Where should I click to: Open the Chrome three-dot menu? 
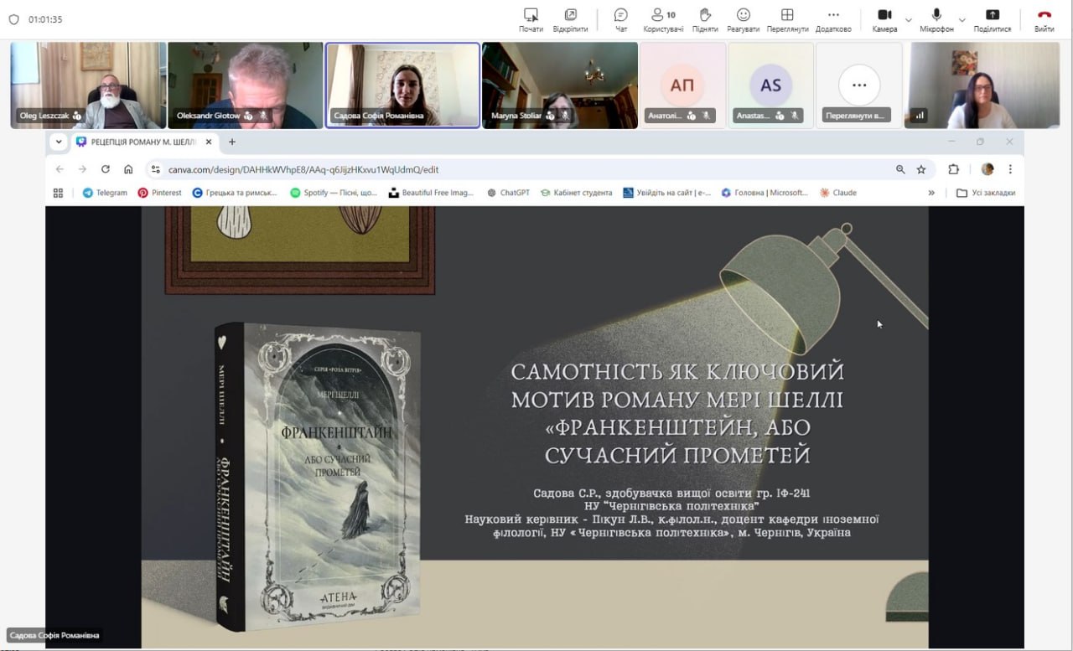point(1010,169)
